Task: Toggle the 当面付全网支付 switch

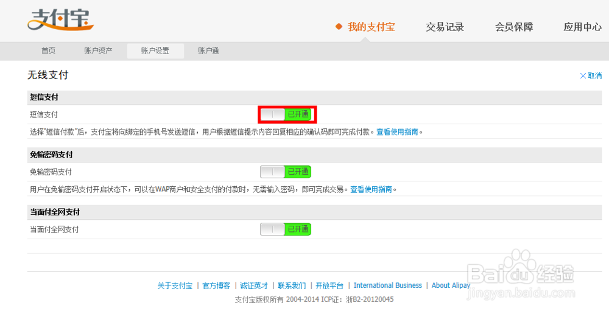Action: tap(286, 229)
